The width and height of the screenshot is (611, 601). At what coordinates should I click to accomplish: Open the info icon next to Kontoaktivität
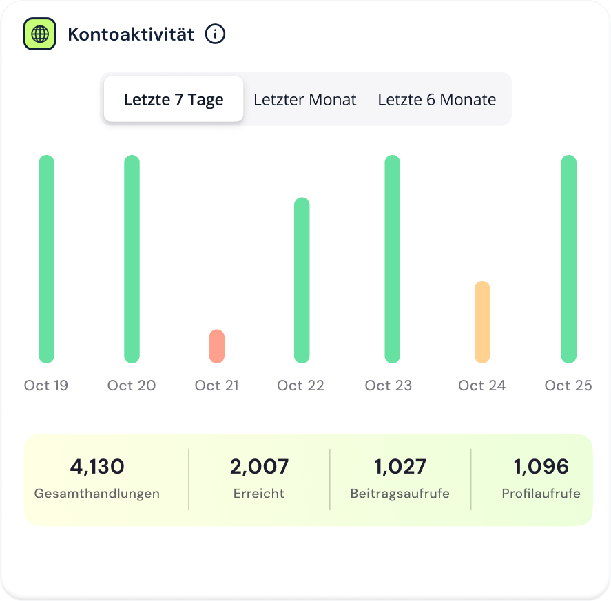point(216,34)
